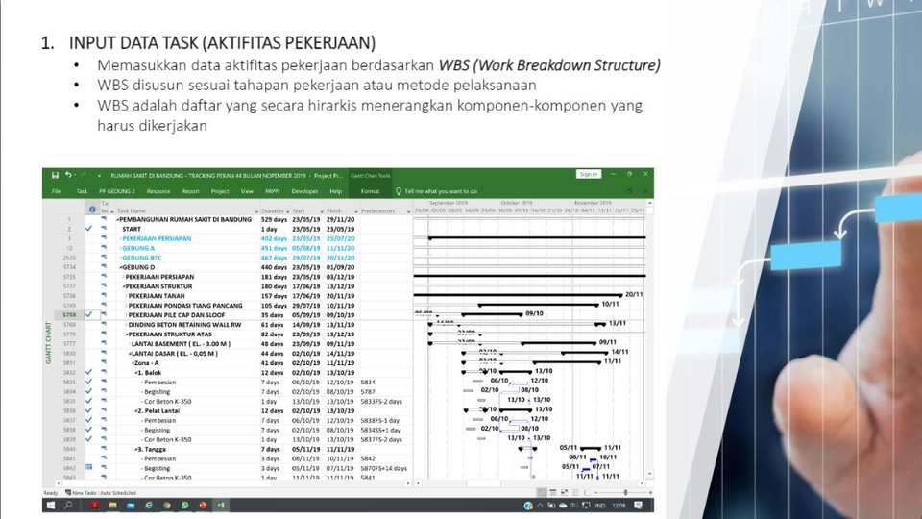Open the Start column filter dropdown
Viewport: 922px width, 519px height.
322,211
